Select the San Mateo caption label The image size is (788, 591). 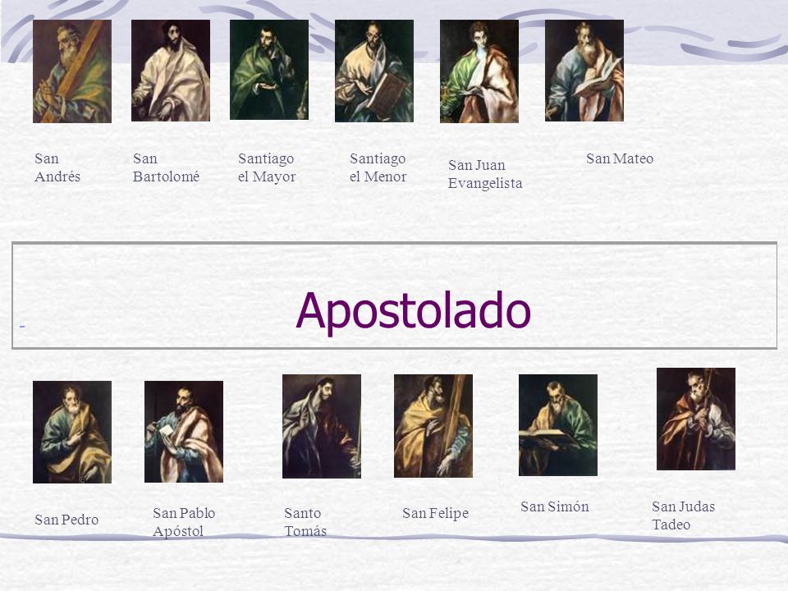(x=620, y=158)
